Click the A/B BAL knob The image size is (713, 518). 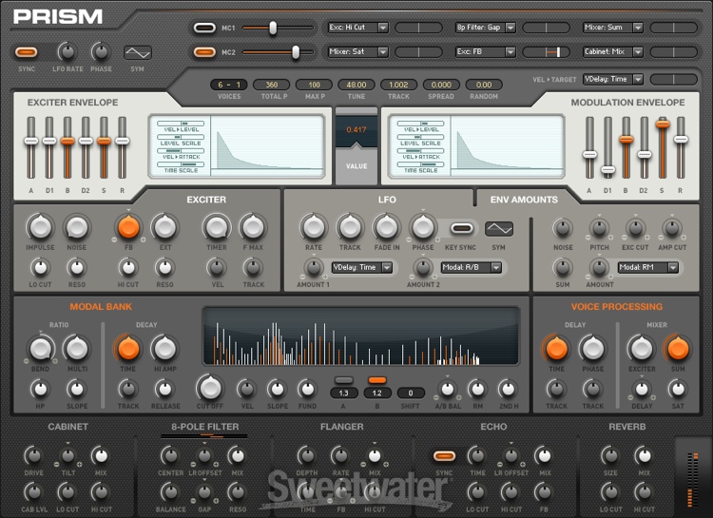(448, 390)
